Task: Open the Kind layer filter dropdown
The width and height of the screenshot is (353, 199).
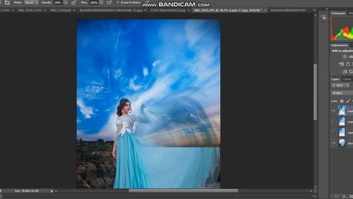Action: click(340, 85)
